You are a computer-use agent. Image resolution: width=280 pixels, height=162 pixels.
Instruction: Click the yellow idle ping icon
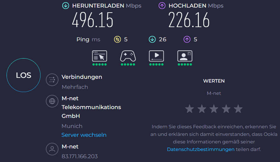118,39
